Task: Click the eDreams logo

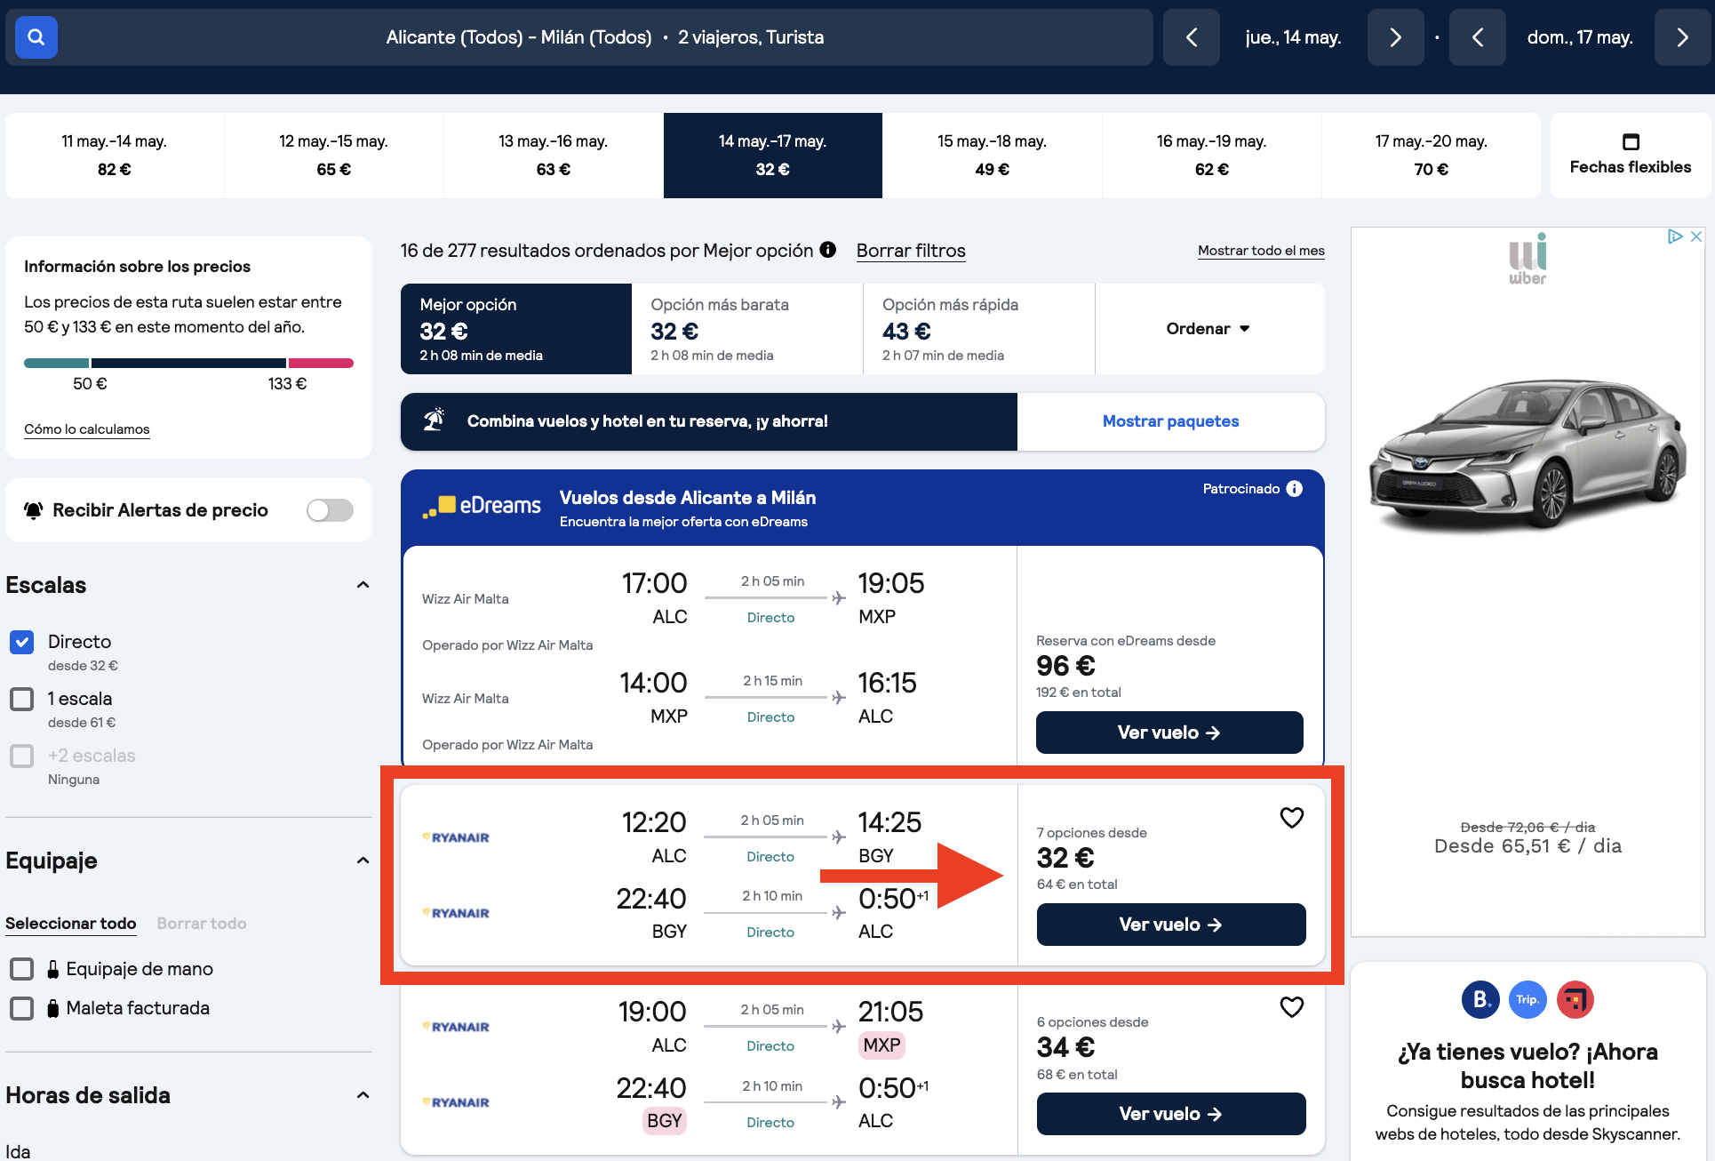Action: [482, 506]
